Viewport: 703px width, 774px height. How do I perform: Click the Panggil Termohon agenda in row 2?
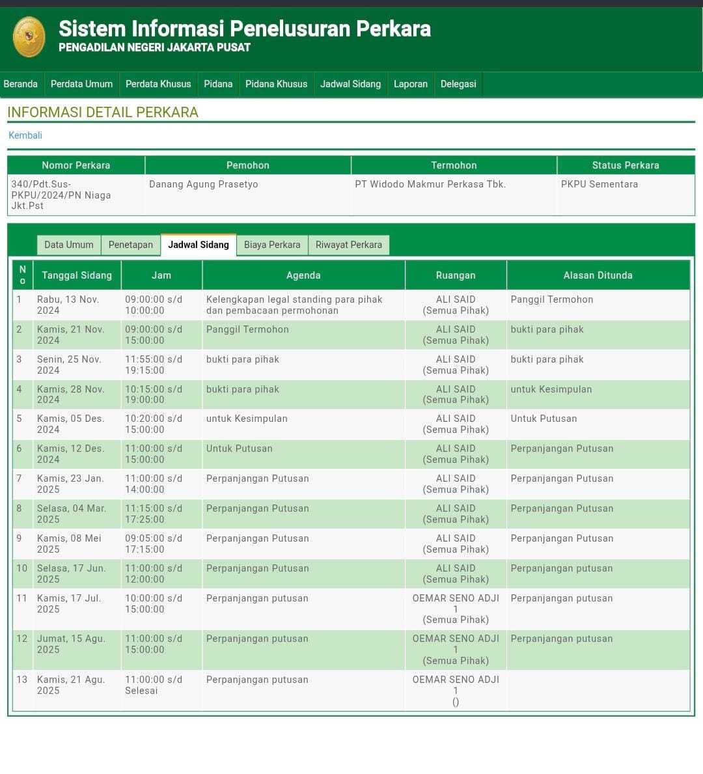(x=247, y=329)
